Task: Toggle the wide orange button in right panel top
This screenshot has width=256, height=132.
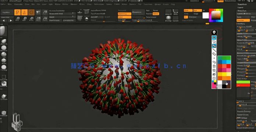Action: (243, 20)
